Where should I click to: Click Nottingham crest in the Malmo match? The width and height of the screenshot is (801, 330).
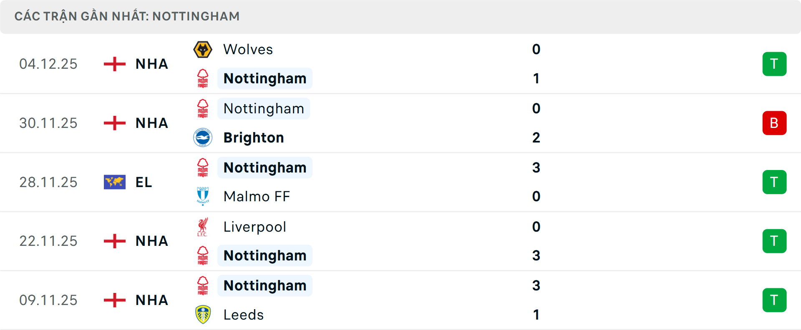click(x=203, y=167)
